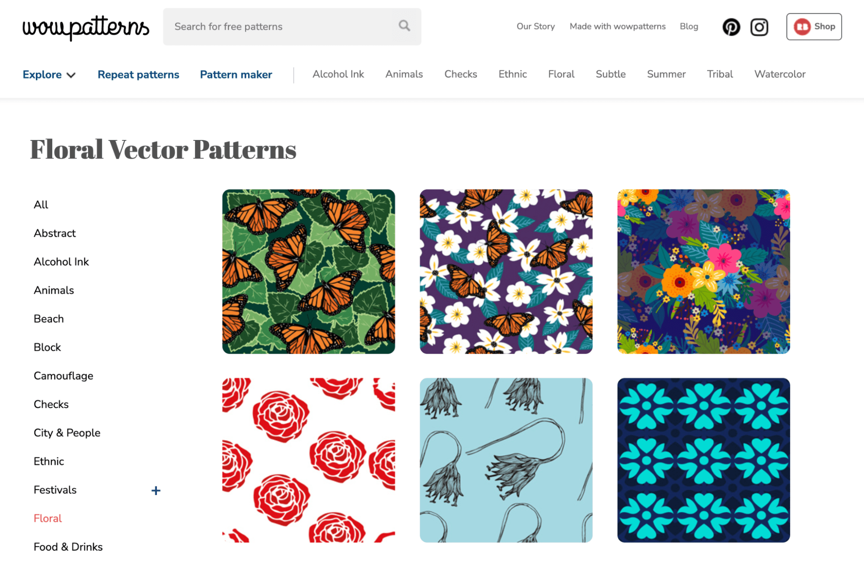The height and width of the screenshot is (562, 864).
Task: Open the Pattern maker tab
Action: click(x=236, y=75)
